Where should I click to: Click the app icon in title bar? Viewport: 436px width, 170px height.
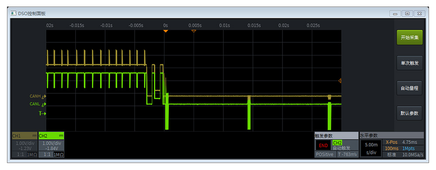(14, 14)
